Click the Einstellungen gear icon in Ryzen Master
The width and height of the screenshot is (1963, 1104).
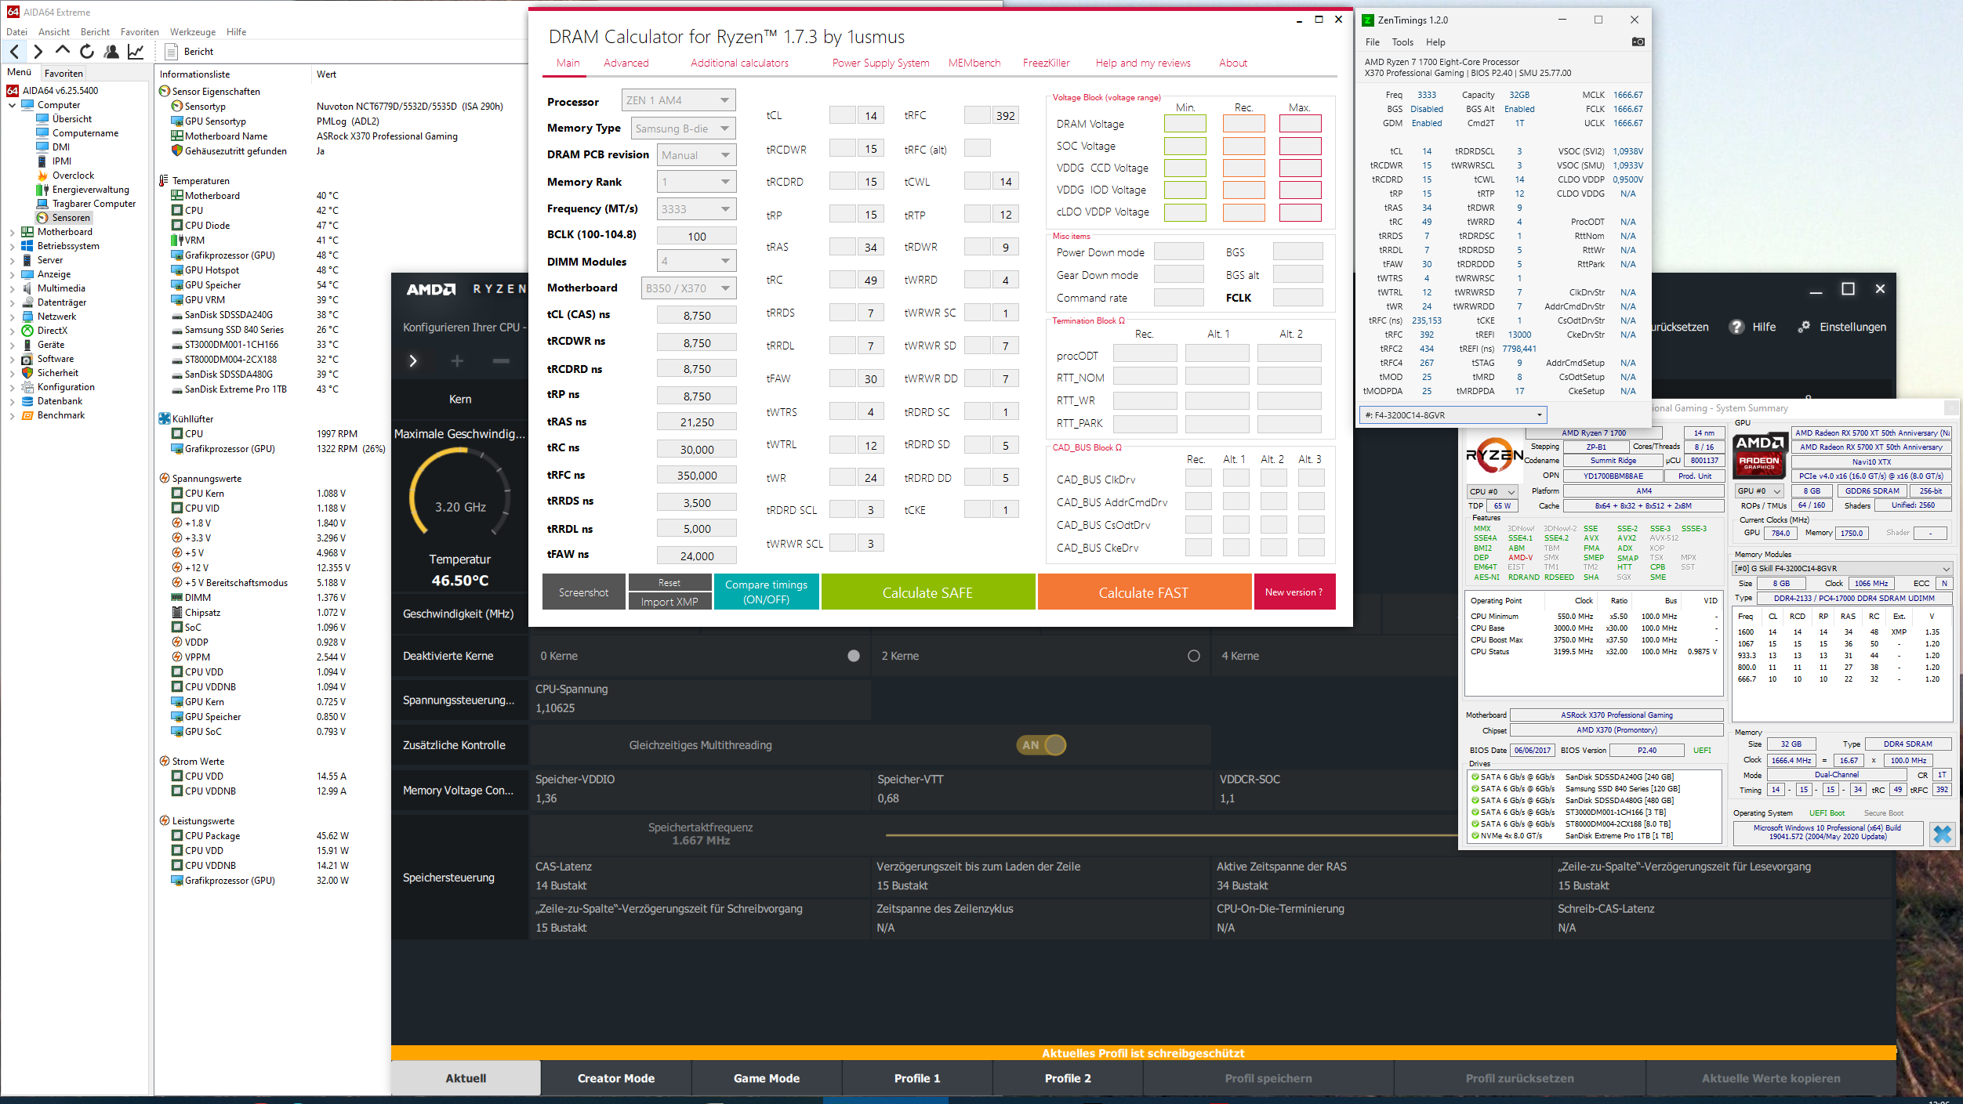click(x=1804, y=327)
